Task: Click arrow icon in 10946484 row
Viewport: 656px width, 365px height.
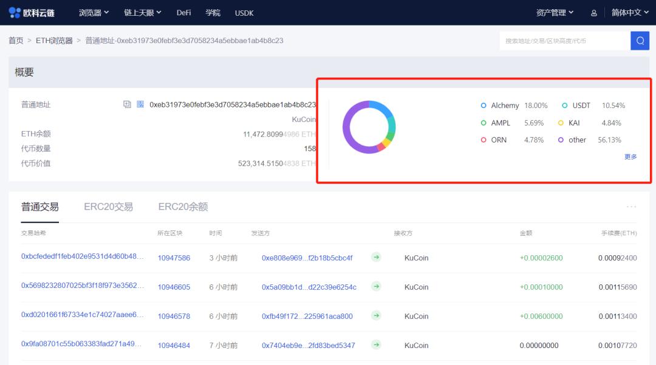Action: pos(376,345)
